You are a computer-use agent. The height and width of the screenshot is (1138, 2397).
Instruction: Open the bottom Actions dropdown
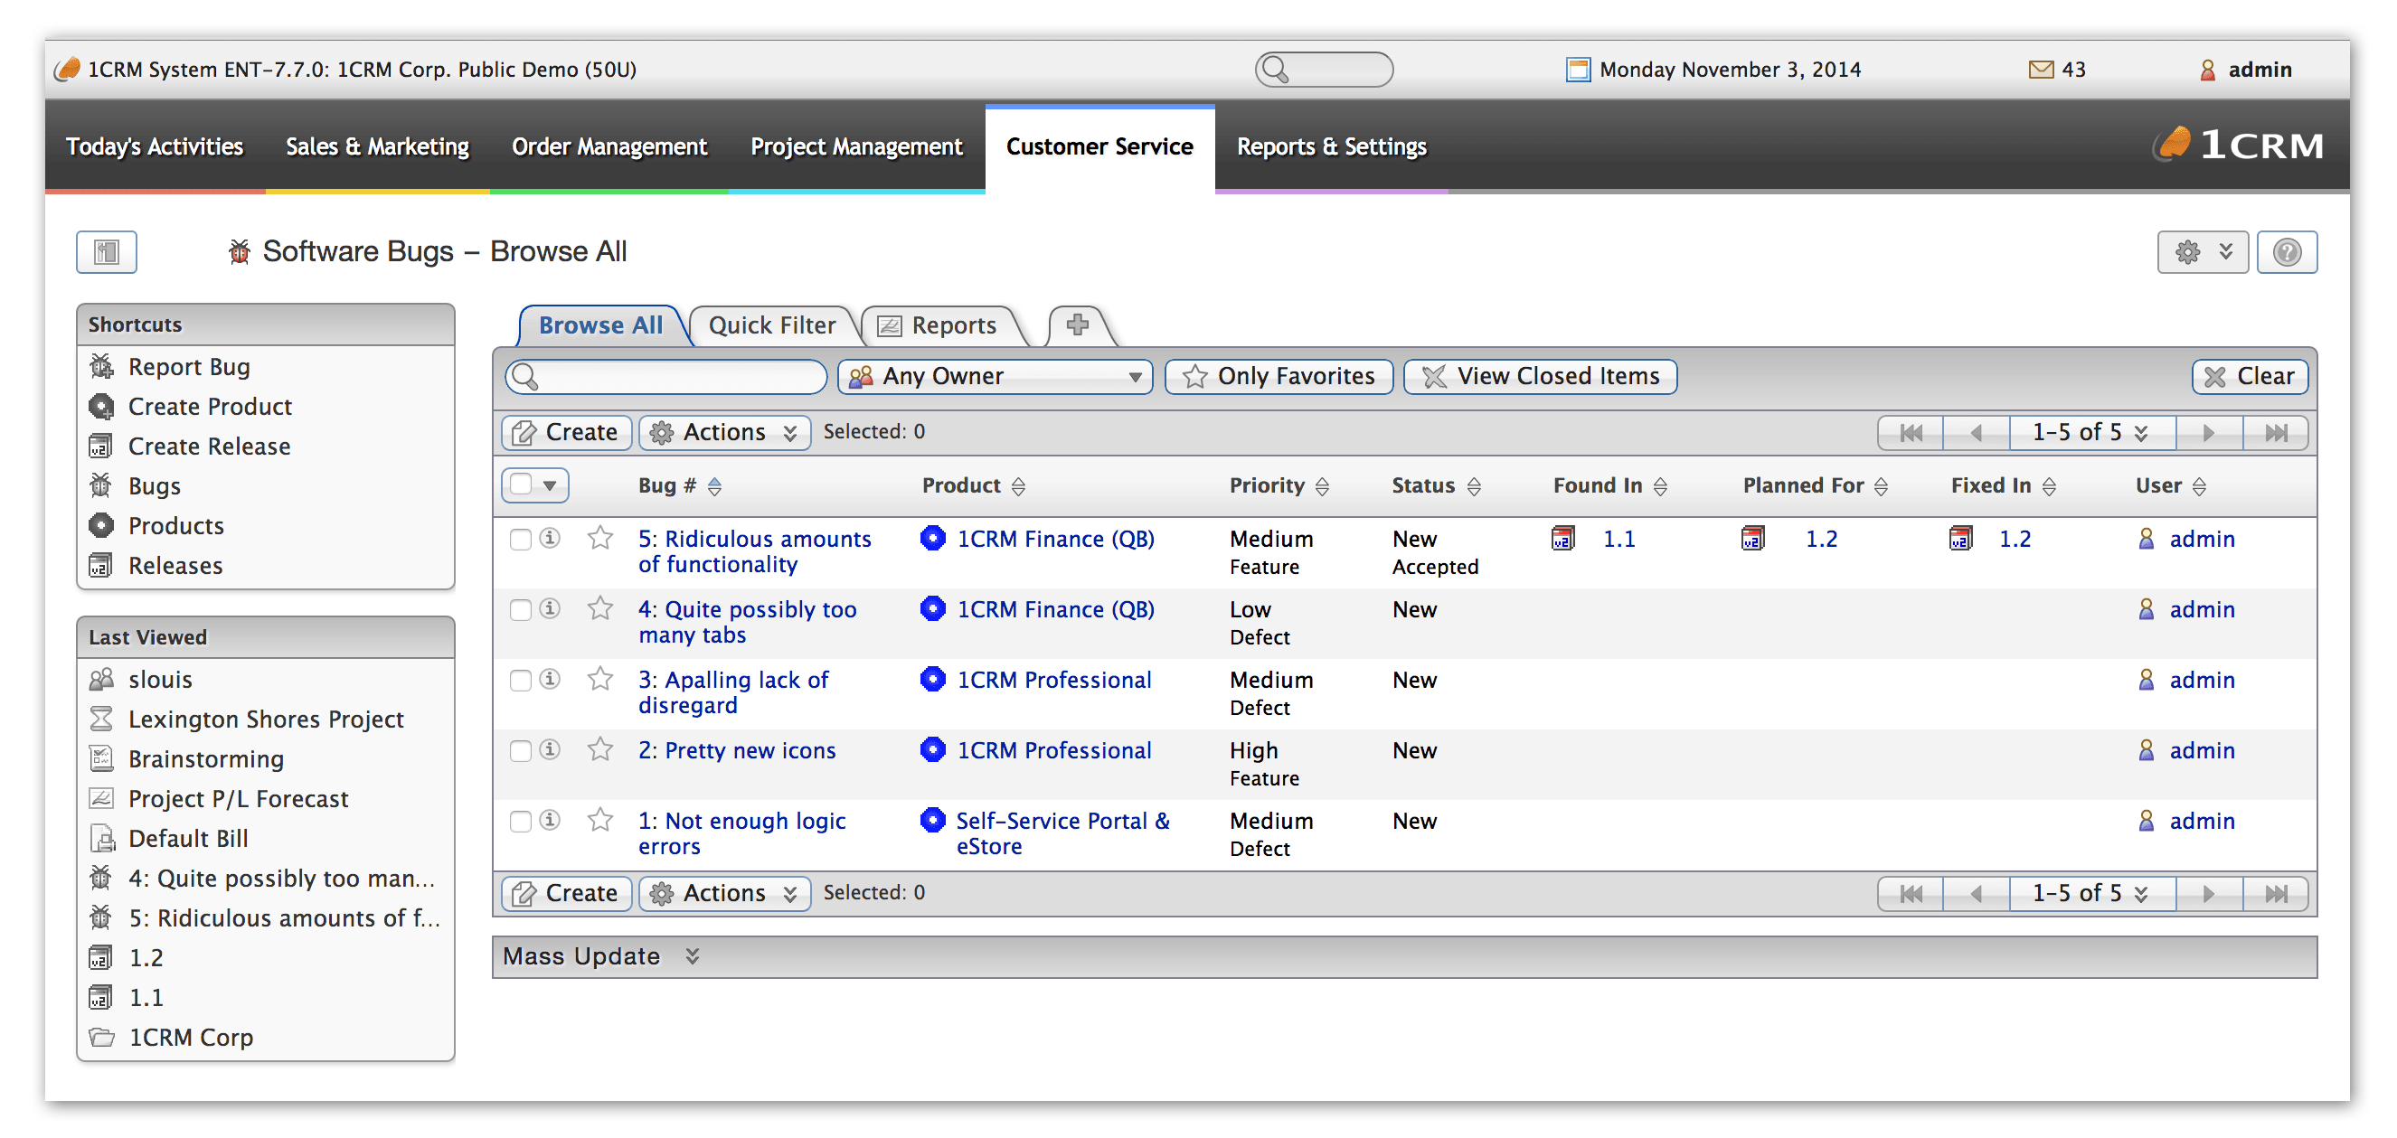pyautogui.click(x=724, y=894)
